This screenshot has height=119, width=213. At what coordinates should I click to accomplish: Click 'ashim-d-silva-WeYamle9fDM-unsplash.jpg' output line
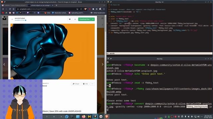[x=132, y=71]
